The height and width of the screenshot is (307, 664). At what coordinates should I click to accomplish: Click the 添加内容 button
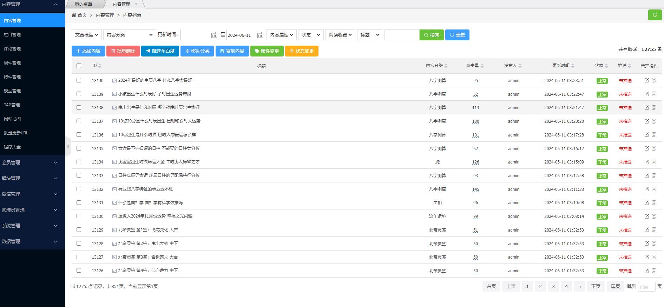88,51
